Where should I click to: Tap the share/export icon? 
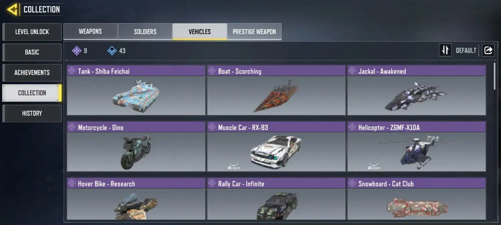click(x=488, y=50)
